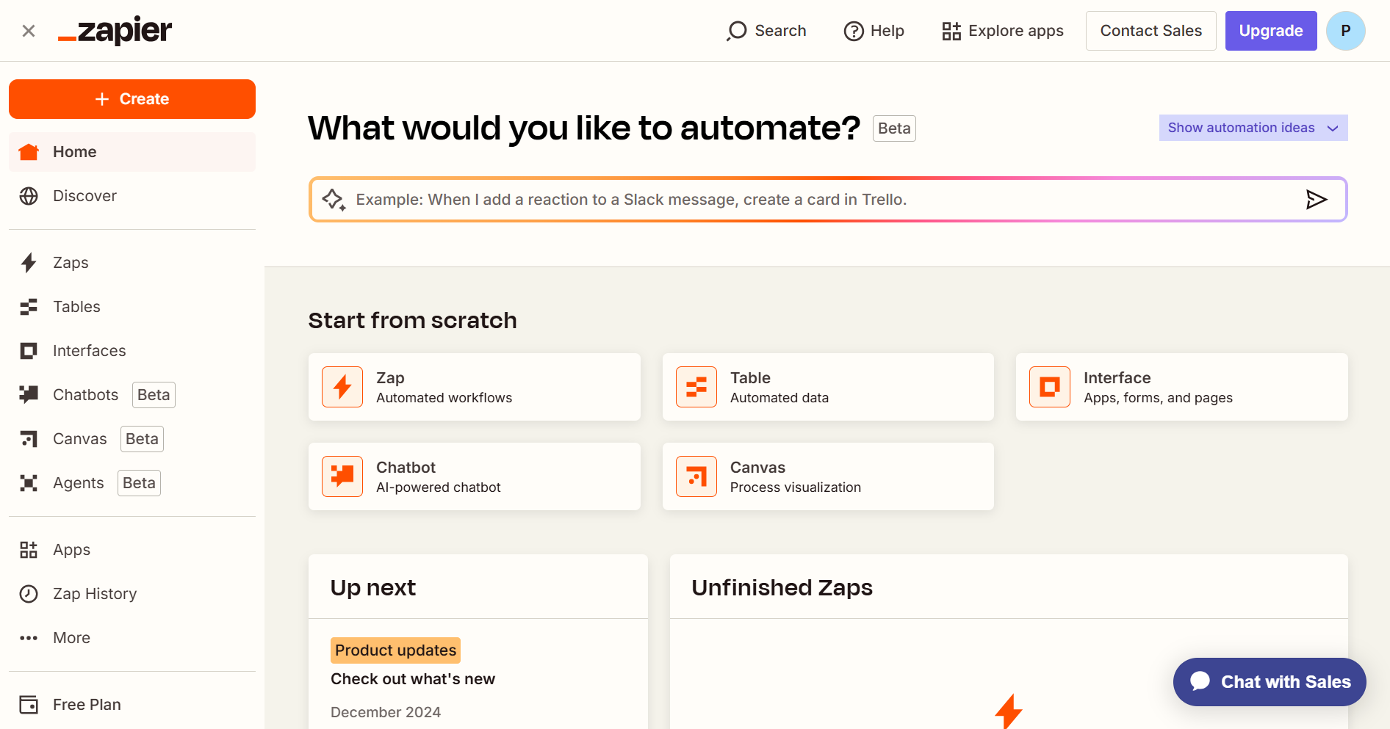This screenshot has height=729, width=1390.
Task: Select the Table Automated data title
Action: click(x=750, y=378)
